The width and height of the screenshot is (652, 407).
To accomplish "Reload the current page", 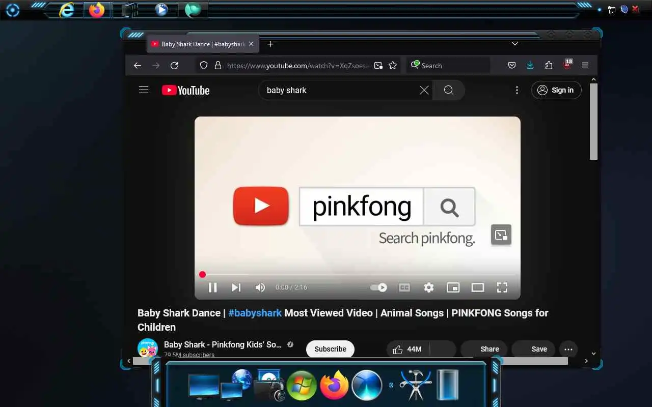I will (174, 66).
